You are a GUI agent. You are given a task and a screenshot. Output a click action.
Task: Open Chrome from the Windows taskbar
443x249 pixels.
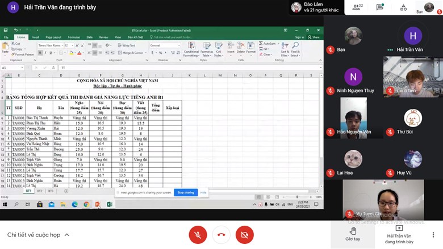86,204
